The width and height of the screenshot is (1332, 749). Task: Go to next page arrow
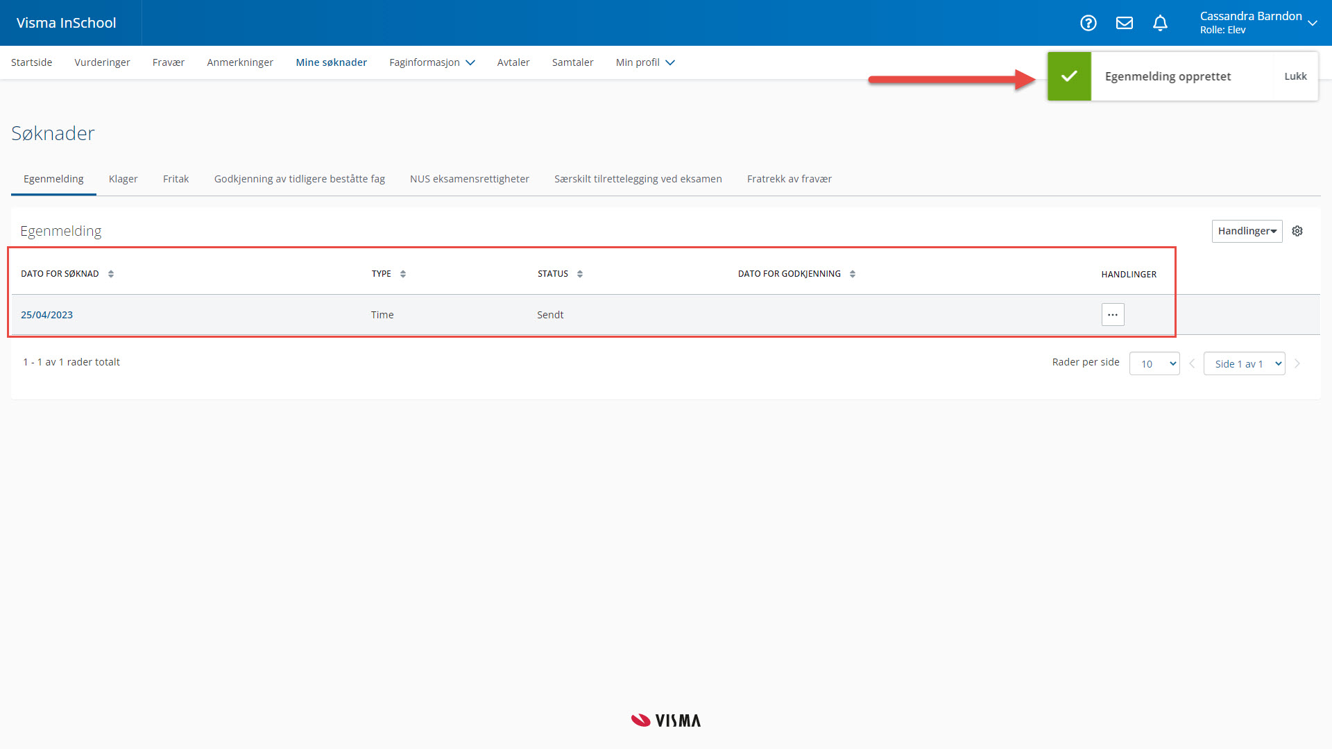point(1297,363)
